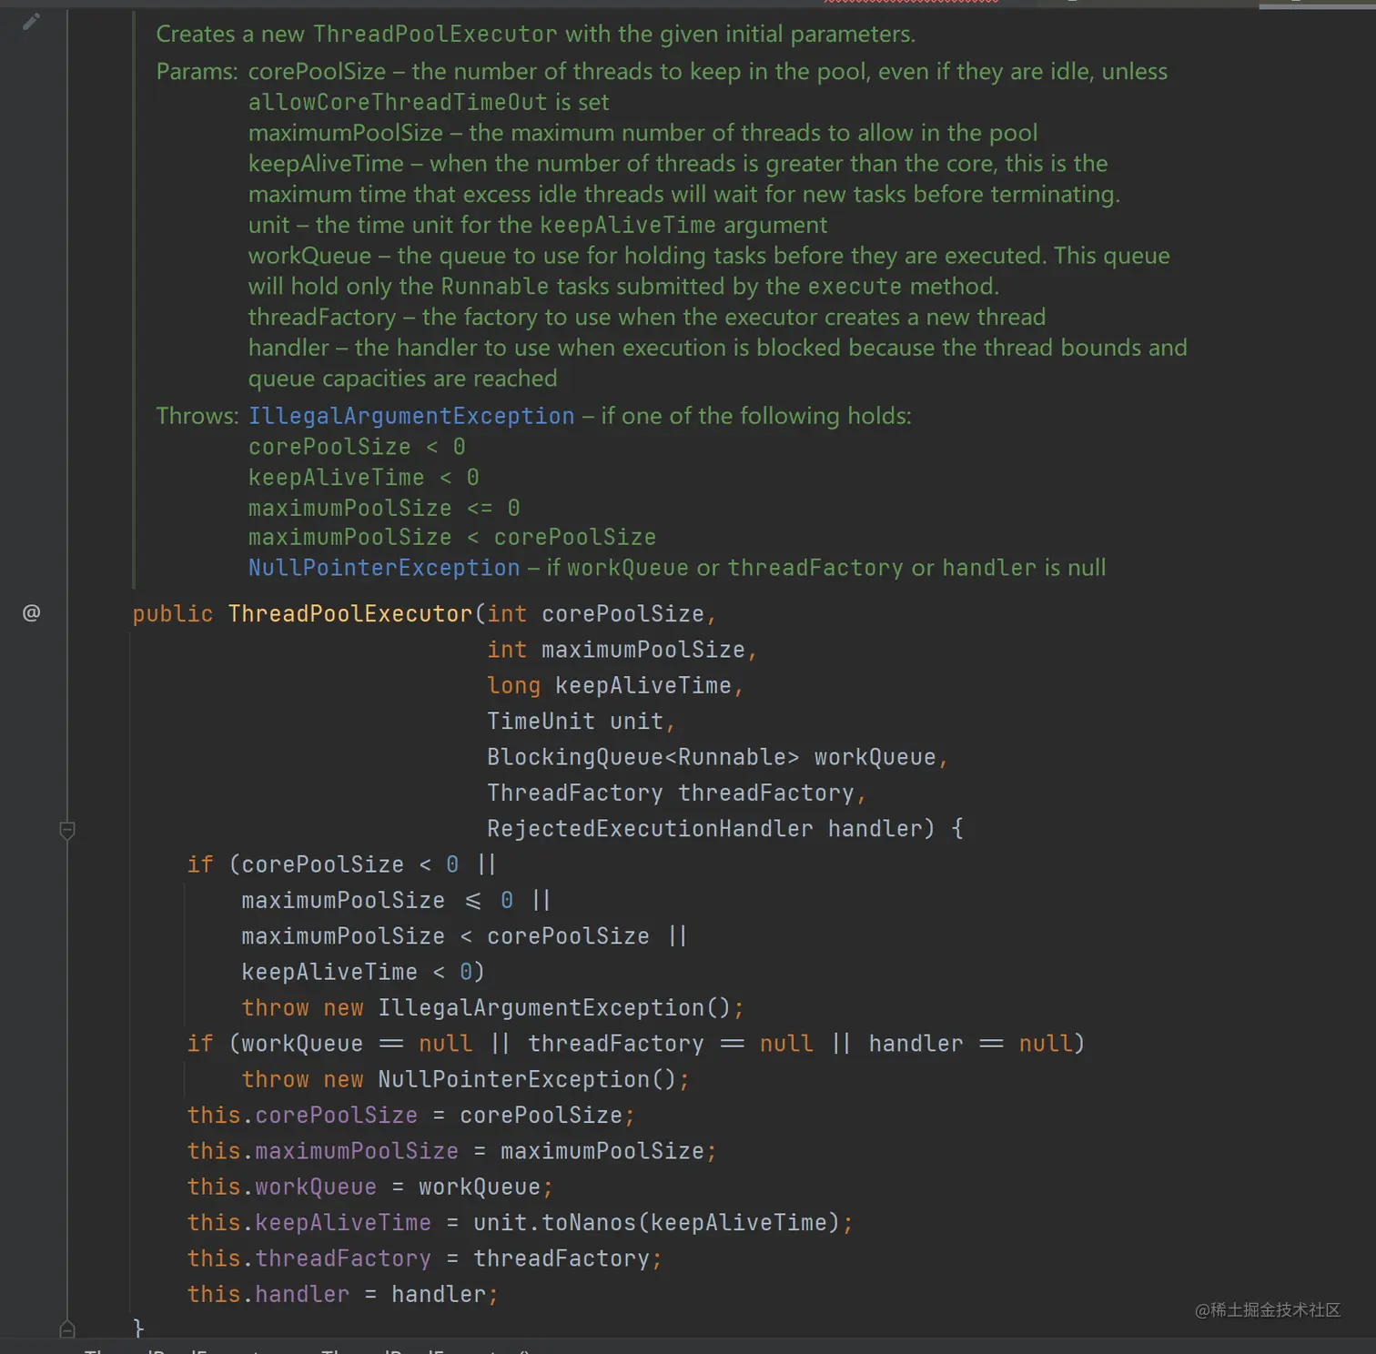This screenshot has width=1376, height=1354.
Task: Click the 'public' keyword of constructor
Action: pyautogui.click(x=173, y=614)
